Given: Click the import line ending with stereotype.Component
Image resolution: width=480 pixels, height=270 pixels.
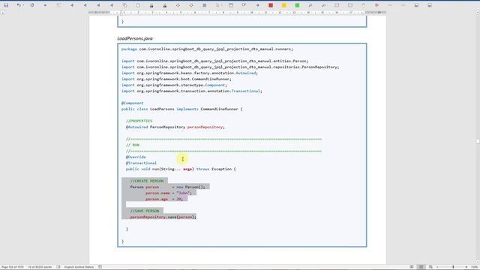Looking at the screenshot, I should tap(174, 85).
